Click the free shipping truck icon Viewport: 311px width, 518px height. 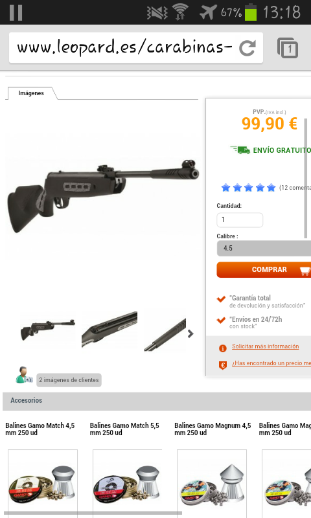point(240,150)
